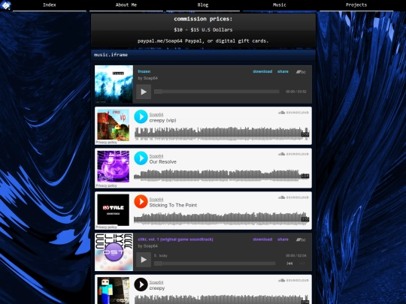
Task: Click Our Resolve artwork thumbnail
Action: coord(113,167)
